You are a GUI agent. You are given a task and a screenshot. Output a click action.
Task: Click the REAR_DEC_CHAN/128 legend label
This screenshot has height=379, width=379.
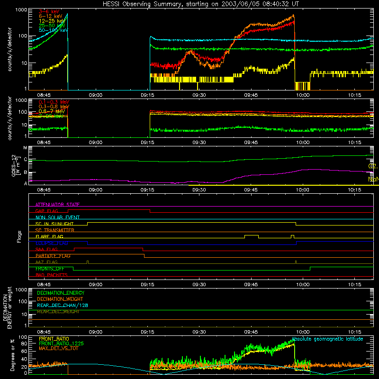pyautogui.click(x=63, y=306)
